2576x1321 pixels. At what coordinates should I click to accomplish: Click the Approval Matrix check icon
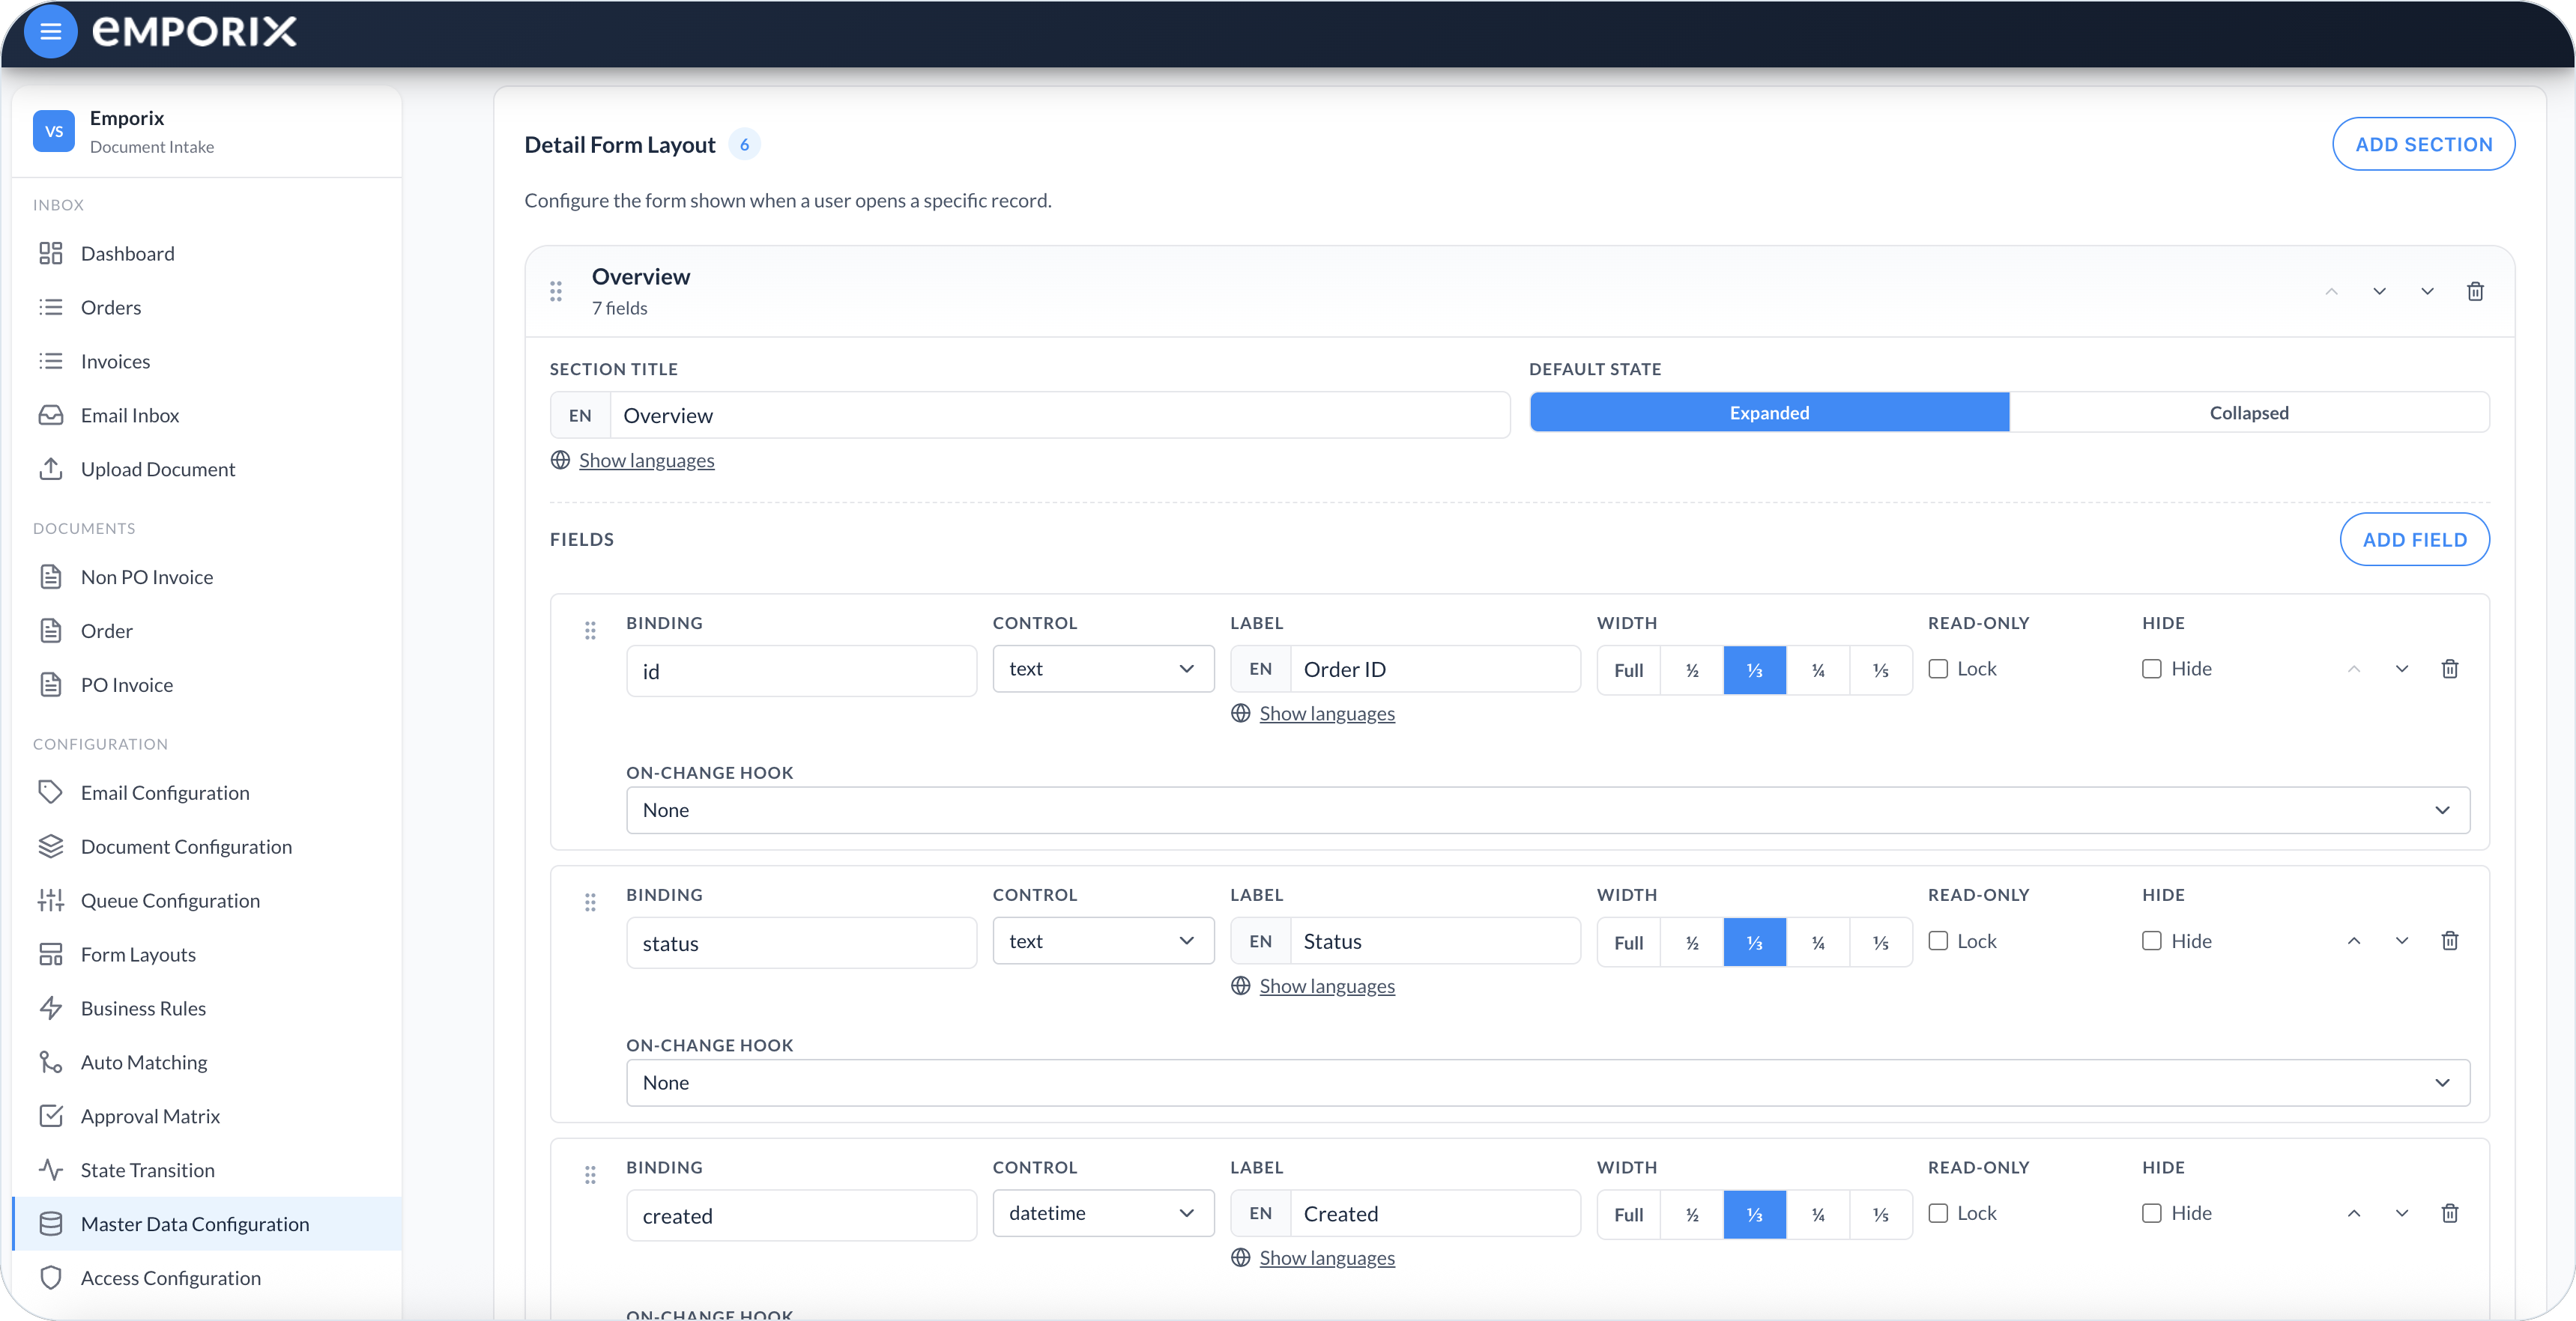click(51, 1115)
